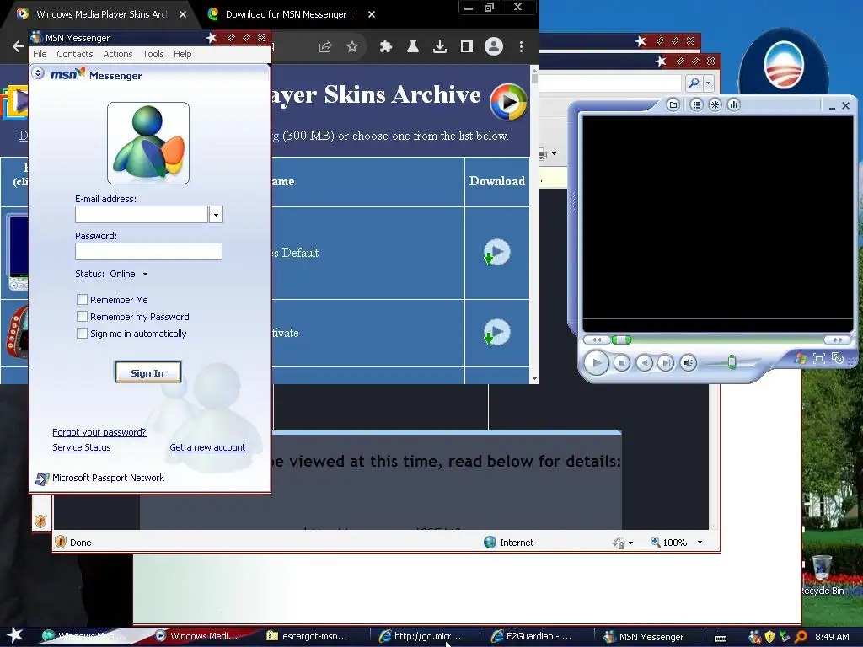Screen dimensions: 863x647
Task: Switch to Windows Media Player Skins tab
Action: click(102, 14)
